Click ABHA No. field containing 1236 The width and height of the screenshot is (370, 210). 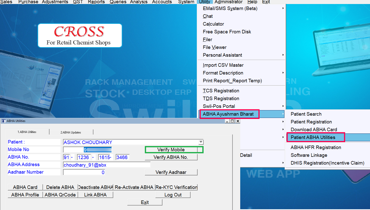[84, 157]
